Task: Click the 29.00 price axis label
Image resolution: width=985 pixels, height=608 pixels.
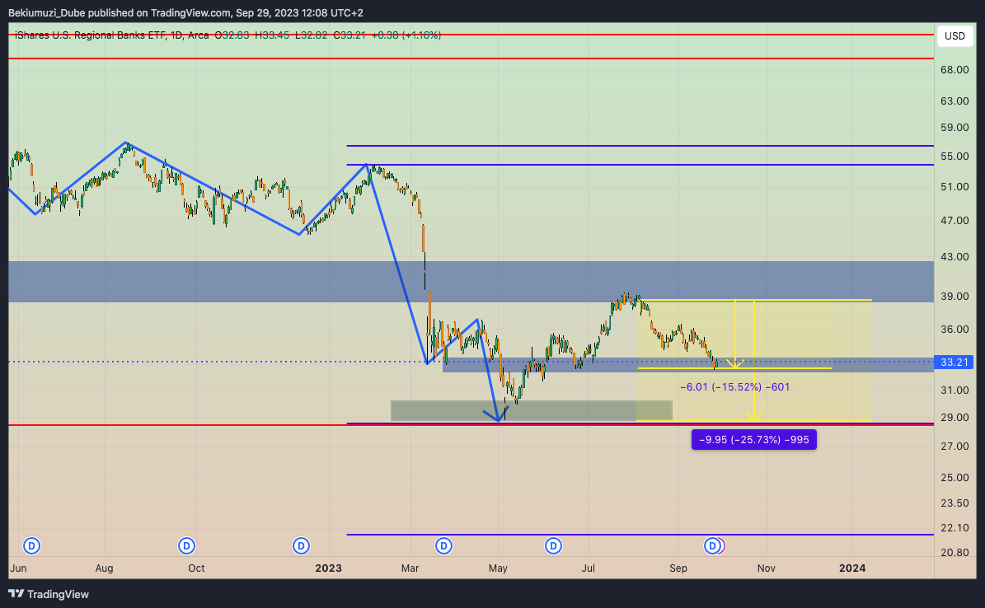Action: click(955, 417)
